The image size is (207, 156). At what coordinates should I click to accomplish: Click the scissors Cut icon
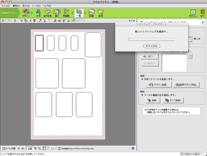pos(21,21)
